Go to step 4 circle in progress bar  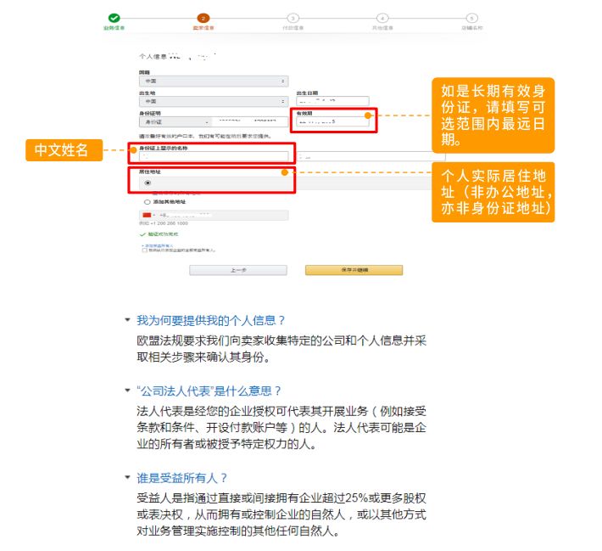[x=382, y=18]
